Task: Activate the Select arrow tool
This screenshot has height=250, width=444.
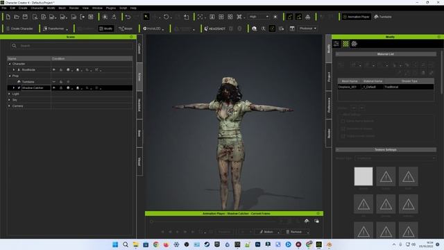Action: point(146,17)
